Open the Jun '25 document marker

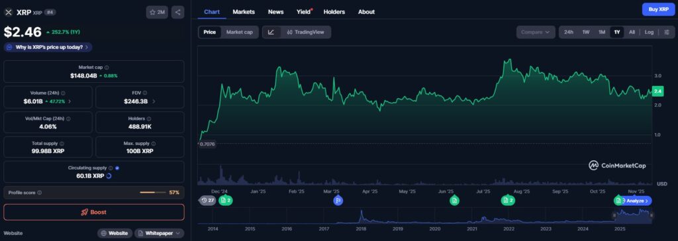click(454, 201)
